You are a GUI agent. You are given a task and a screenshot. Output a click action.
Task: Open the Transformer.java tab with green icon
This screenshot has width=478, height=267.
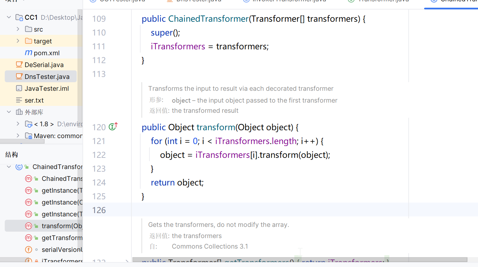378,1
